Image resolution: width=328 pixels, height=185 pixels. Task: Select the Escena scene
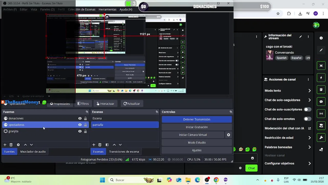pos(125,118)
